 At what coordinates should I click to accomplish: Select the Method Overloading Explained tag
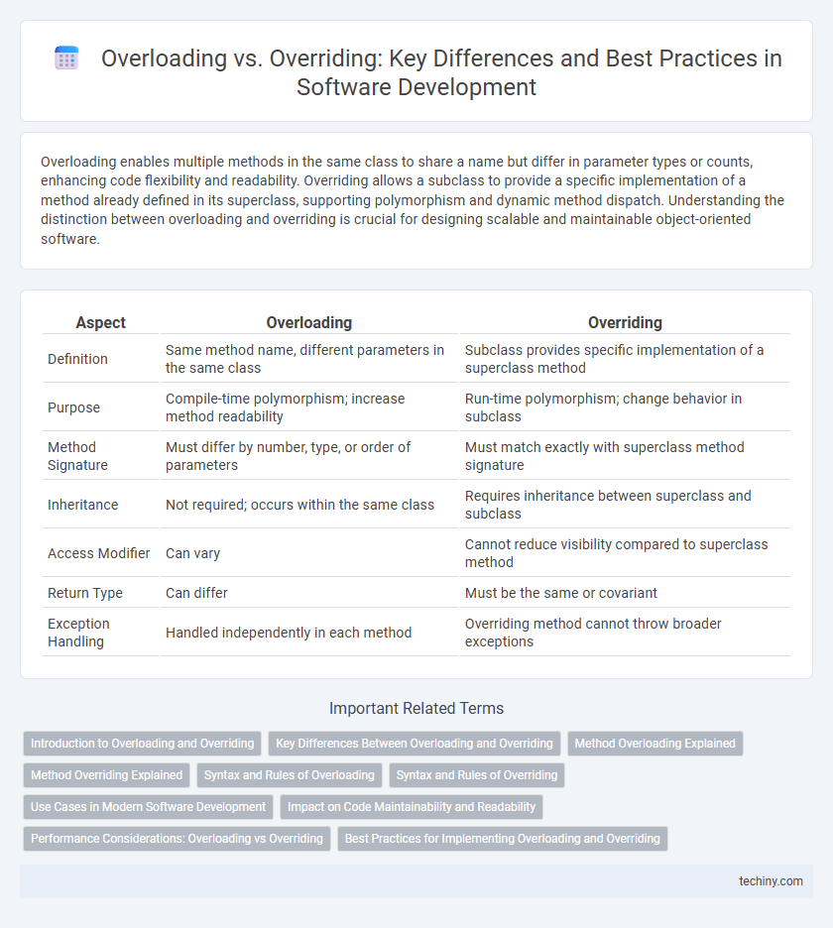[x=654, y=744]
